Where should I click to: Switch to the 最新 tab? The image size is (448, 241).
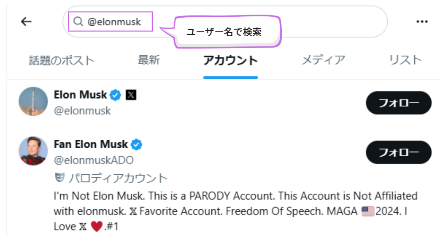click(149, 60)
